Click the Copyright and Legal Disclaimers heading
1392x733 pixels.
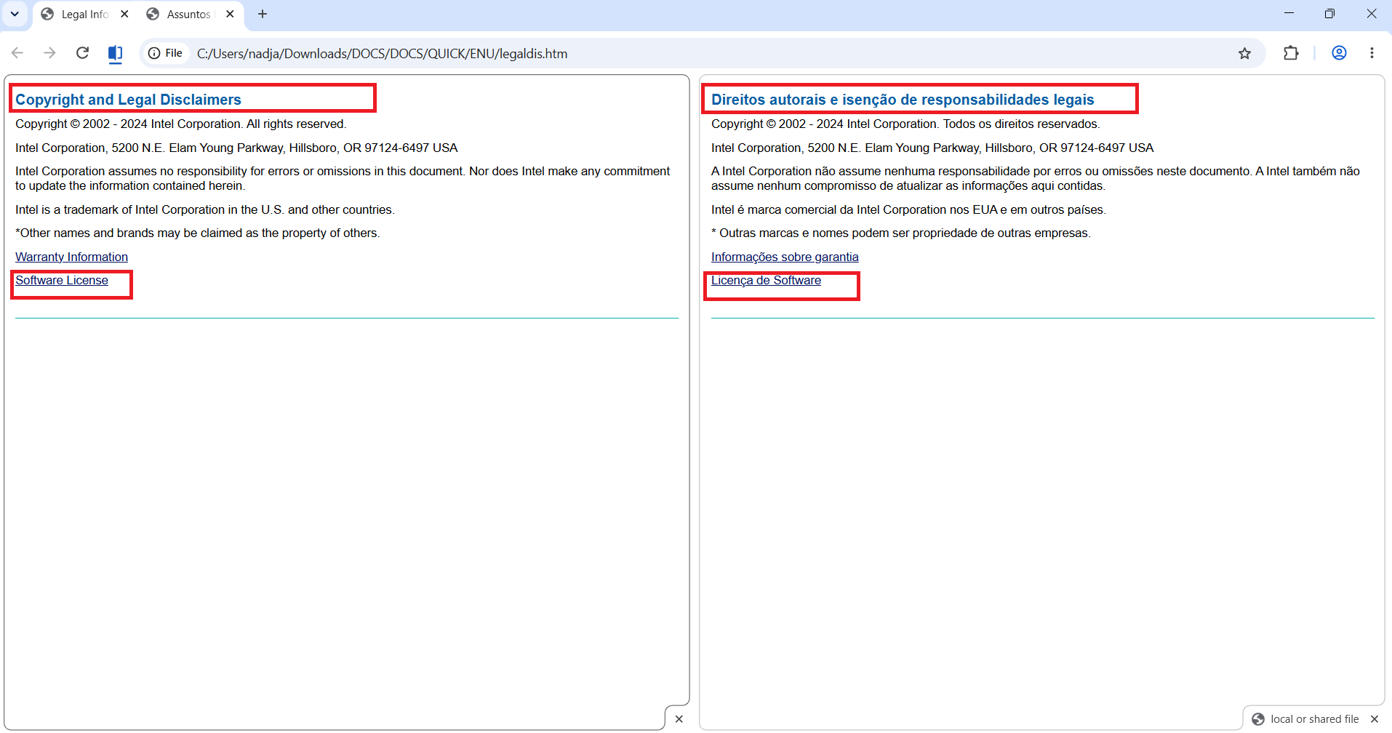[128, 100]
